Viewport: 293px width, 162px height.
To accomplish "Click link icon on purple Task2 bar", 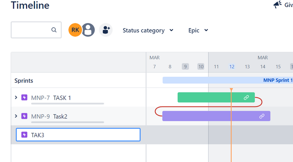I will (x=262, y=116).
